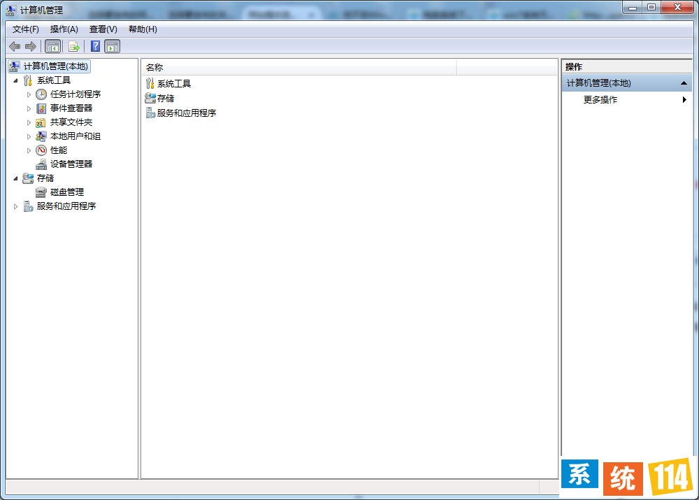Viewport: 699px width, 500px height.
Task: Expand the 本地用户和组 tree node arrow
Action: point(29,136)
